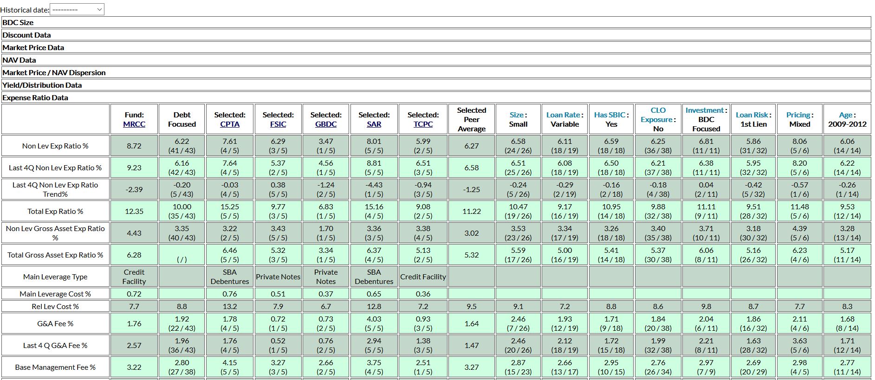This screenshot has height=380, width=875.
Task: Open the FSIC selected fund link
Action: [x=278, y=124]
